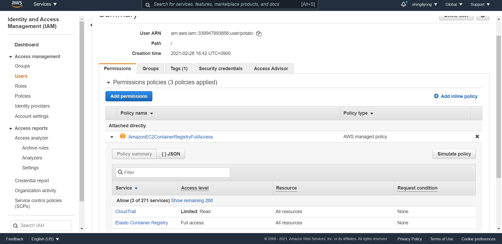This screenshot has height=244, width=502.
Task: Open Roles in the sidebar
Action: pyautogui.click(x=21, y=86)
